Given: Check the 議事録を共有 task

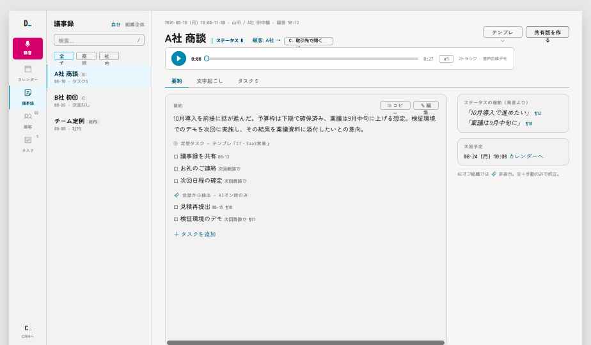Looking at the screenshot, I should click(176, 157).
